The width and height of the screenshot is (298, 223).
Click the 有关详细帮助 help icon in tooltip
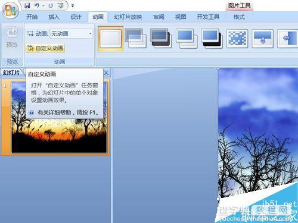coord(31,113)
